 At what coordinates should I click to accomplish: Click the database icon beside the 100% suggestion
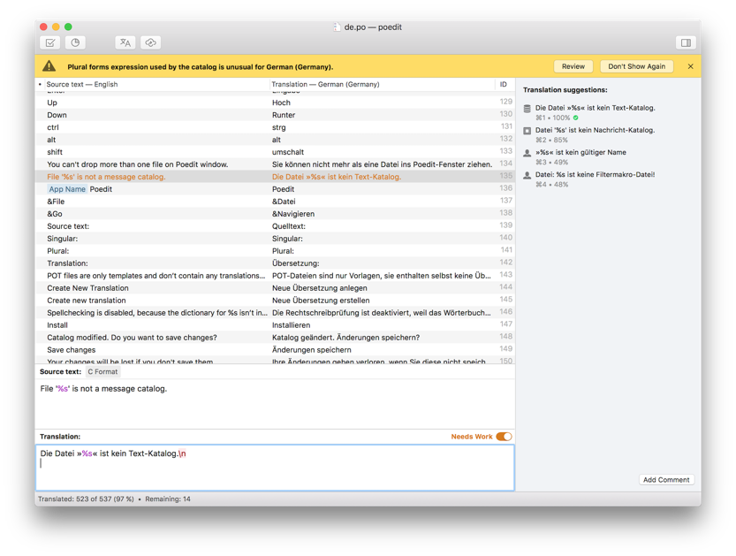pos(527,109)
